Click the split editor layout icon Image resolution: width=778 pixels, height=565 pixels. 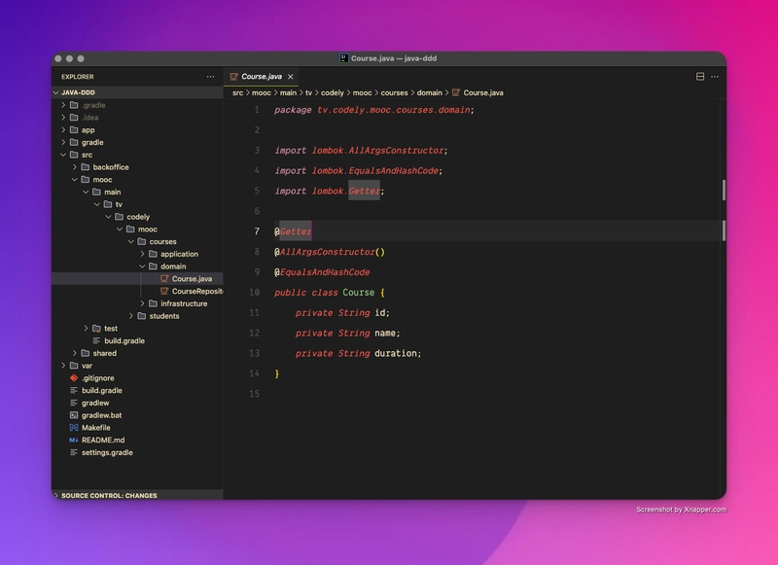700,77
